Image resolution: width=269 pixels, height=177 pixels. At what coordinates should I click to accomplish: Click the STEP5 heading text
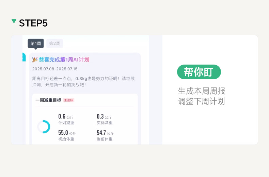pyautogui.click(x=33, y=23)
